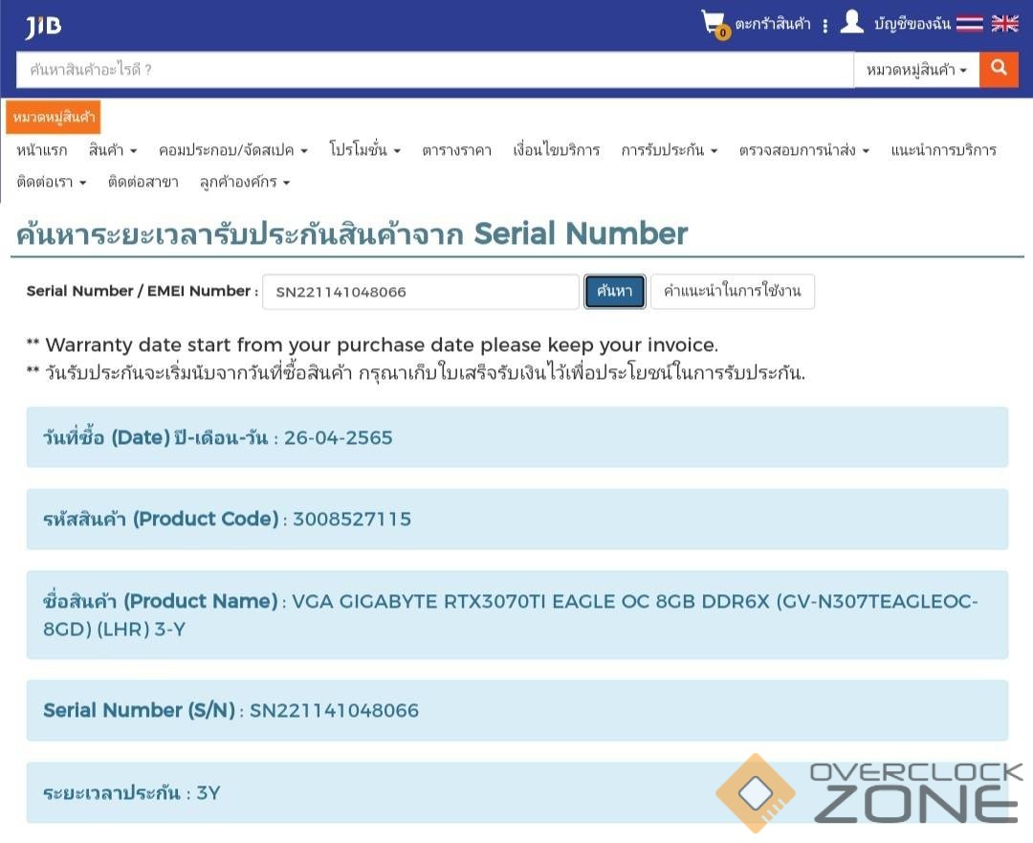Click warranty period value 3Y
Image resolution: width=1033 pixels, height=843 pixels.
(x=209, y=793)
